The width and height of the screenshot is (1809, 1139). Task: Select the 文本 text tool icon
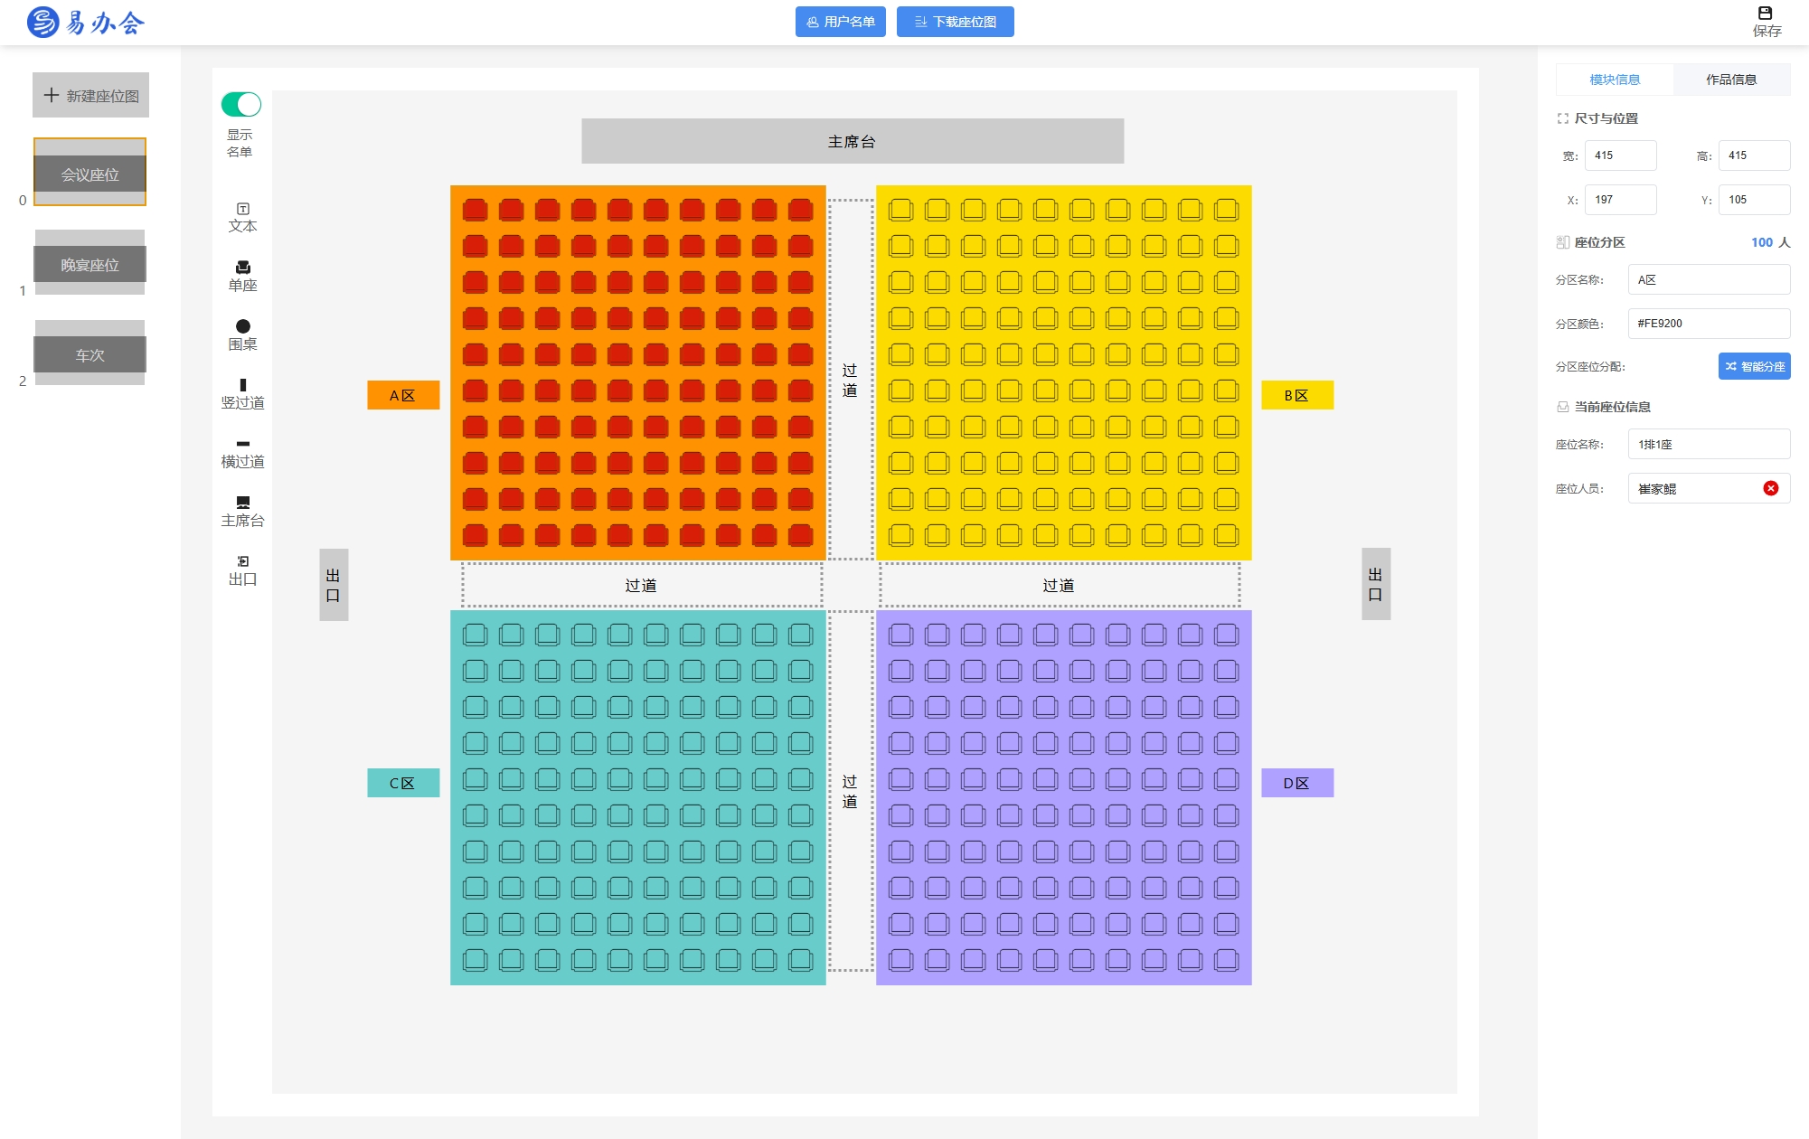[242, 209]
